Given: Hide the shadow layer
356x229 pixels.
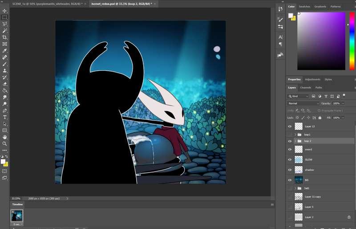Looking at the screenshot, I should click(290, 170).
